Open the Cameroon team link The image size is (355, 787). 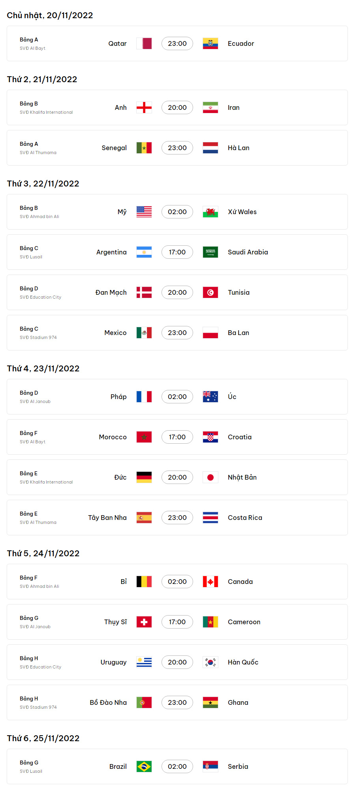point(244,622)
